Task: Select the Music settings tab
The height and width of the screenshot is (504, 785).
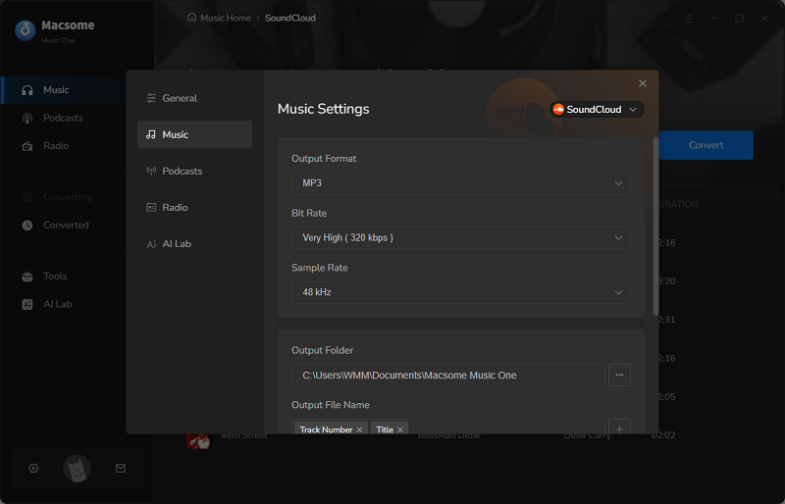Action: click(194, 134)
